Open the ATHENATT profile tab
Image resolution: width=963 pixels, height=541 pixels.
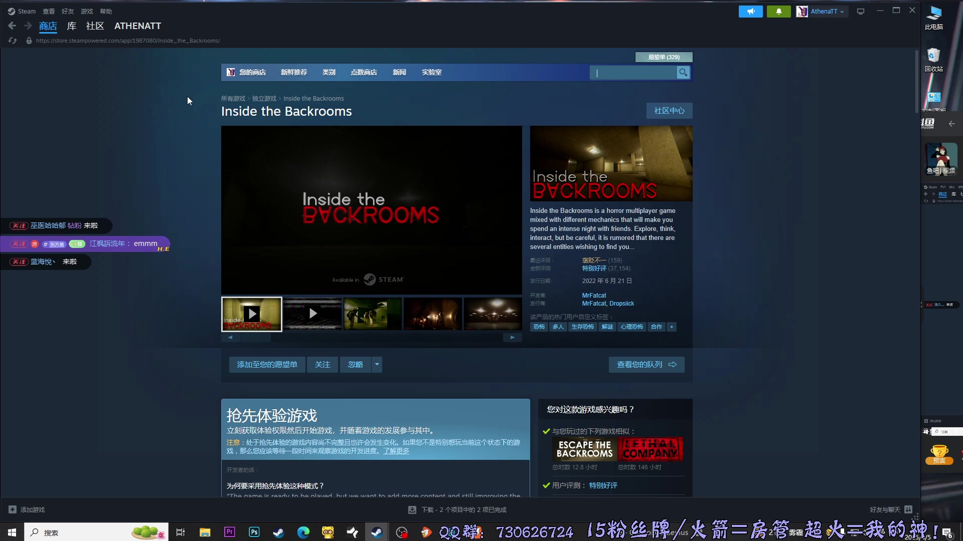point(137,26)
